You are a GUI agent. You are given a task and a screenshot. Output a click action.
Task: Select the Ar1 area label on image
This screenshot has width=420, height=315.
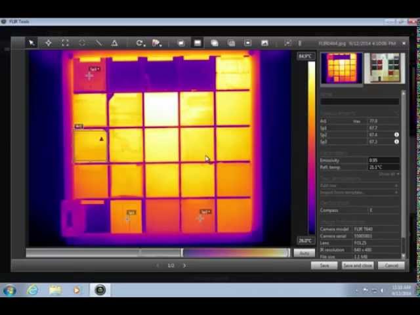point(79,126)
